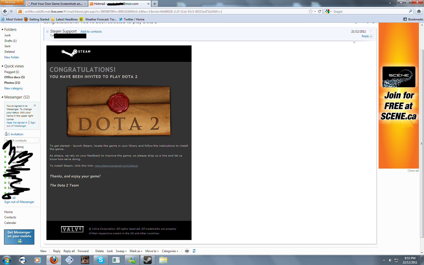Open a new tab with plus button
This screenshot has height=265, width=424.
coord(155,4)
